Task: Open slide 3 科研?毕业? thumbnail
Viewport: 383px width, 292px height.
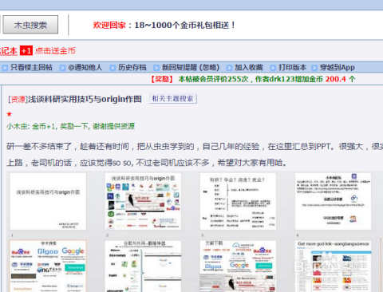Action: [238, 201]
